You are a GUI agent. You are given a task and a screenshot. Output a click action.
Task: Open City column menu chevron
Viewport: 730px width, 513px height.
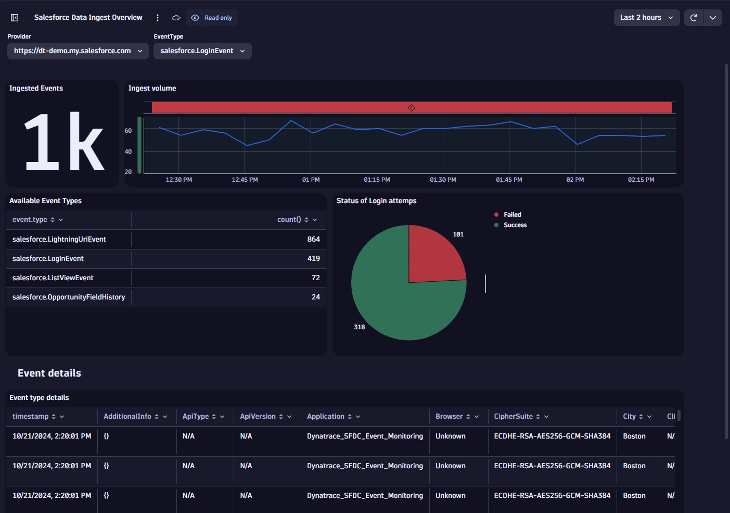[x=649, y=417]
